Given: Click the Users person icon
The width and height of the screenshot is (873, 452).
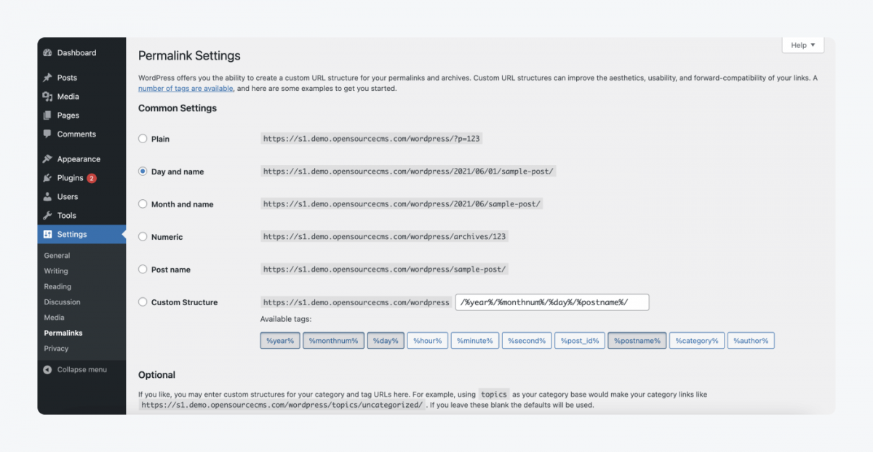Looking at the screenshot, I should click(48, 197).
